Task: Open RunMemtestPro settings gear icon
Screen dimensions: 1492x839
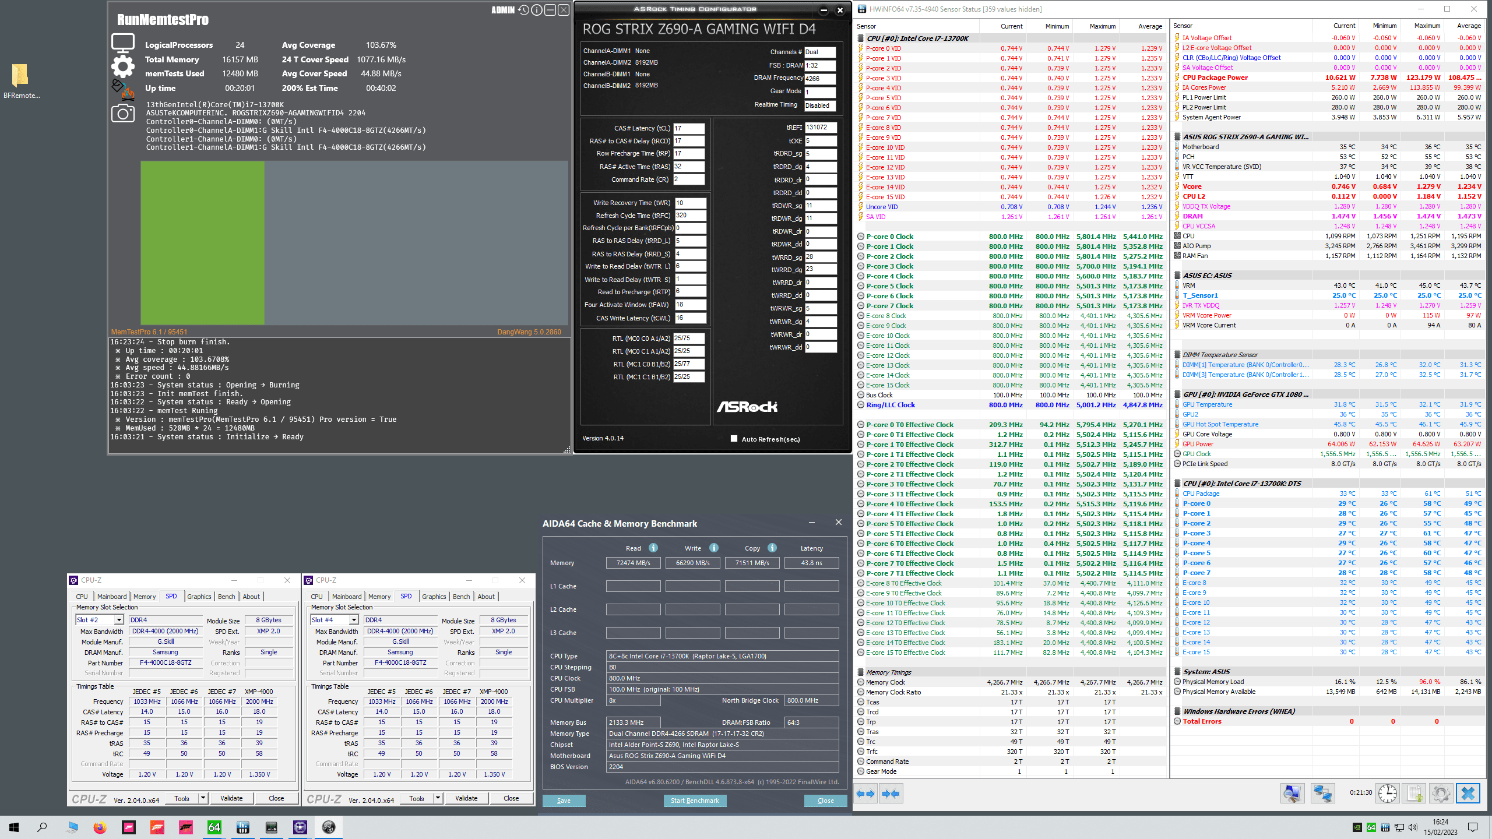Action: point(122,66)
